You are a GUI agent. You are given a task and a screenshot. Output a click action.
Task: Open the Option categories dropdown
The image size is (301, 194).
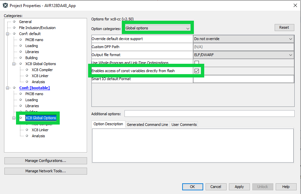(157, 28)
